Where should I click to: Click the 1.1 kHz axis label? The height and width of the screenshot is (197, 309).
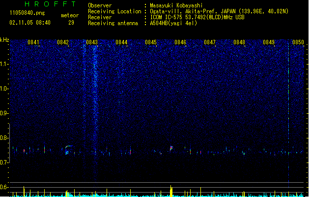[4, 64]
